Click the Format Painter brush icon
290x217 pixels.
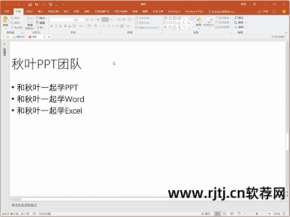pos(12,27)
